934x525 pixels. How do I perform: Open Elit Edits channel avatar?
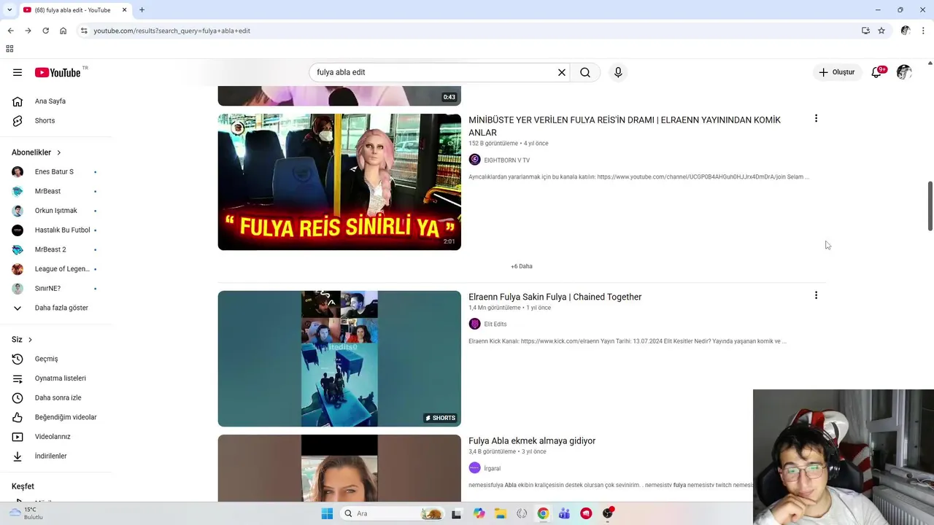[x=474, y=324]
